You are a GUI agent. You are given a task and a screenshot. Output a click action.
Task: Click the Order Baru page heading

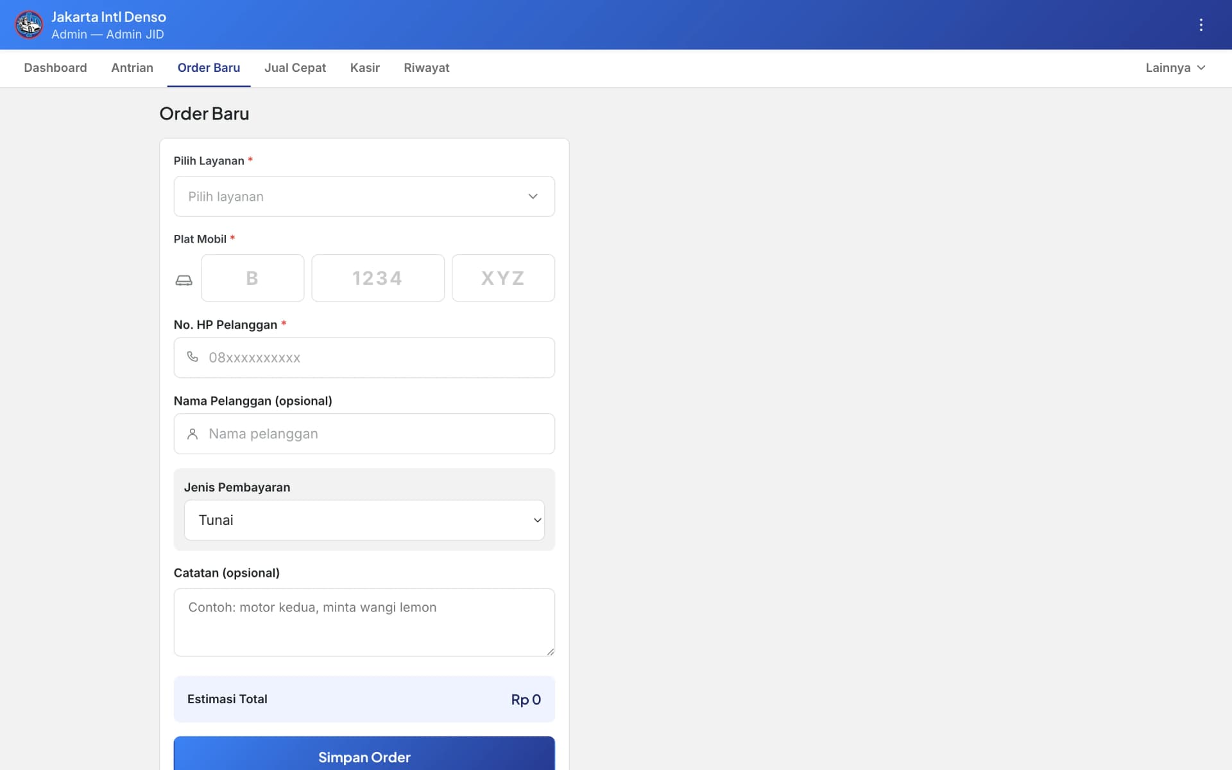pyautogui.click(x=204, y=114)
